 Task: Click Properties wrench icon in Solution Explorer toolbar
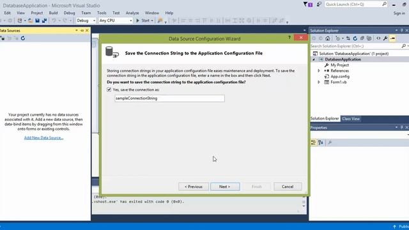(385, 38)
